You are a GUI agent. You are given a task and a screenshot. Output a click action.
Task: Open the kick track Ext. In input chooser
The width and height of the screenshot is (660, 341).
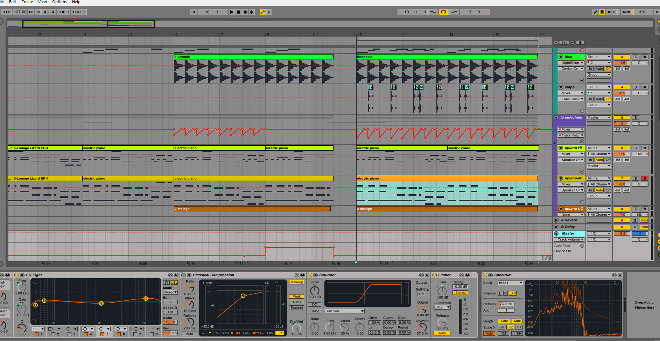[x=599, y=57]
